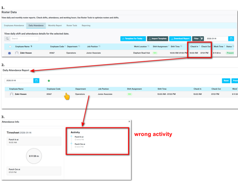Click Zakir Hossen's avatar in Roster Data row
The height and width of the screenshot is (186, 238).
pyautogui.click(x=17, y=53)
